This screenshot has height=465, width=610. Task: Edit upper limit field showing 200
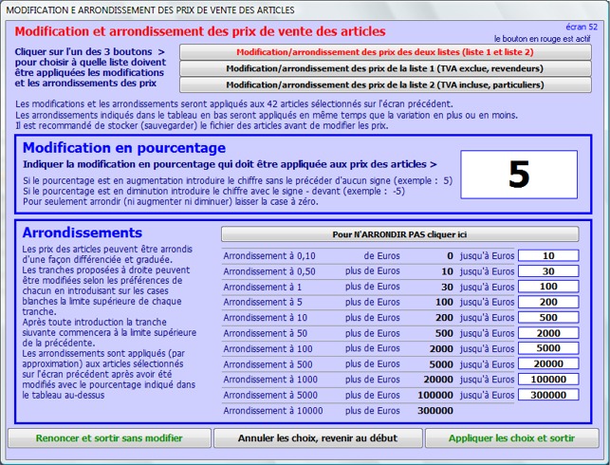(548, 302)
